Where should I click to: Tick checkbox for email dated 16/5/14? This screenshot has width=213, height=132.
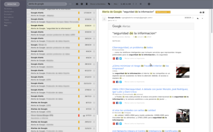pyautogui.click(x=28, y=40)
